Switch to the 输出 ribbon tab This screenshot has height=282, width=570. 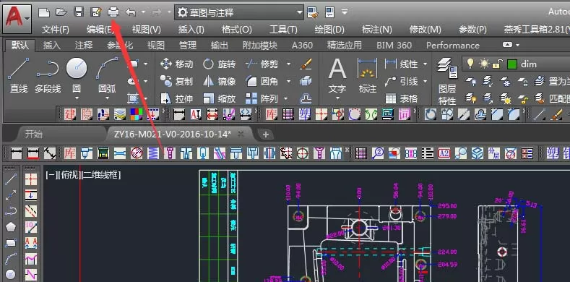(x=220, y=46)
